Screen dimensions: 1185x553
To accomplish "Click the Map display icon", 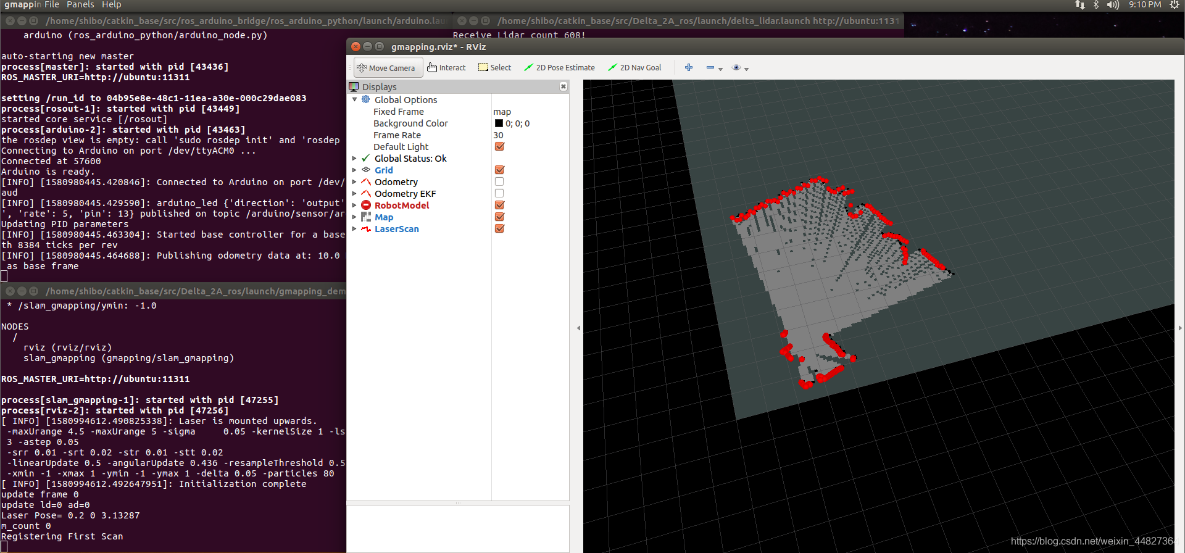I will [366, 217].
